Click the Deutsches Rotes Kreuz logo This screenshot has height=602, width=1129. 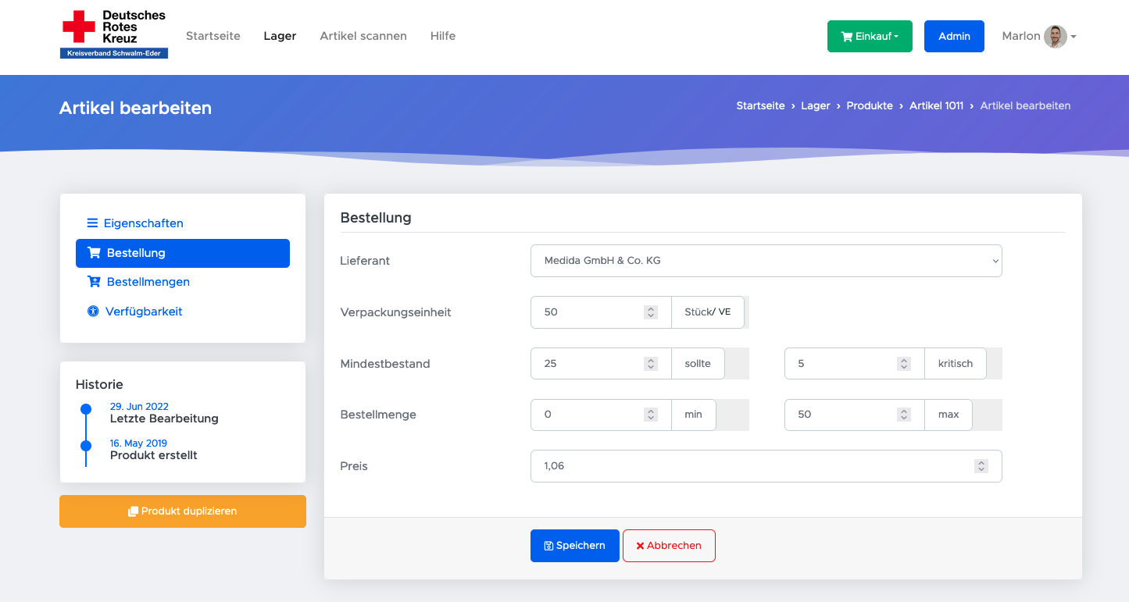click(x=114, y=35)
